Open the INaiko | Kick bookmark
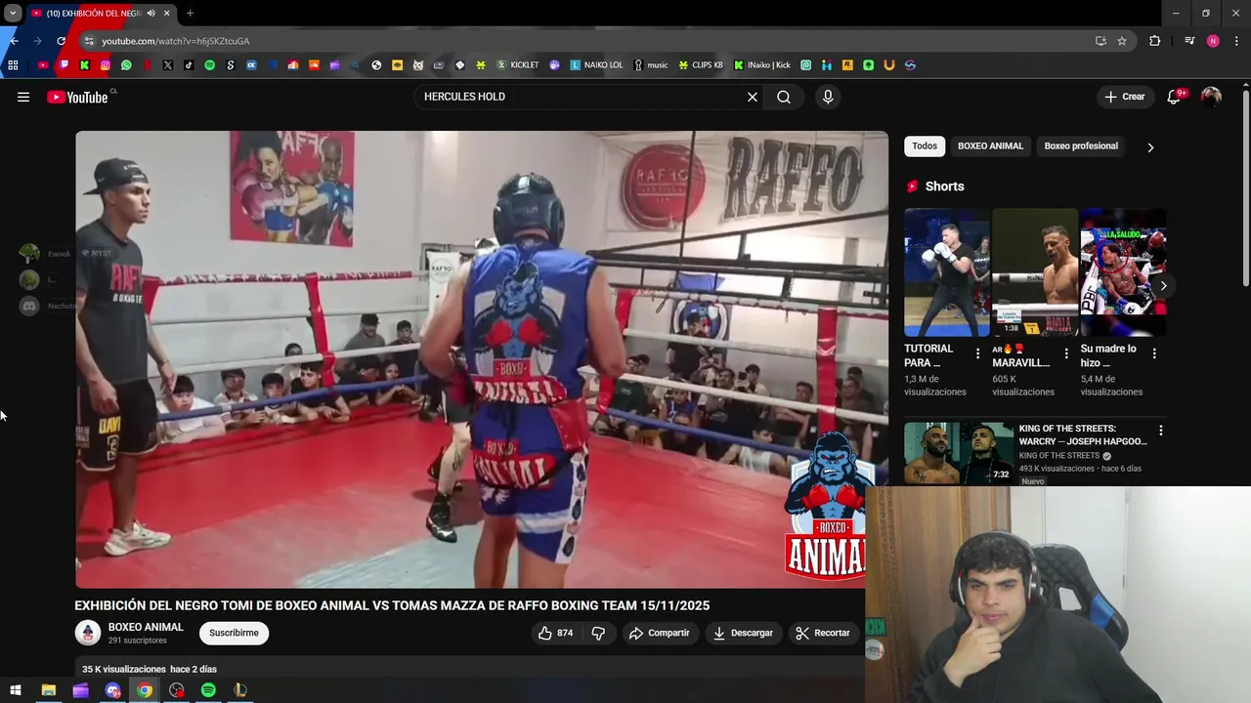 click(762, 65)
